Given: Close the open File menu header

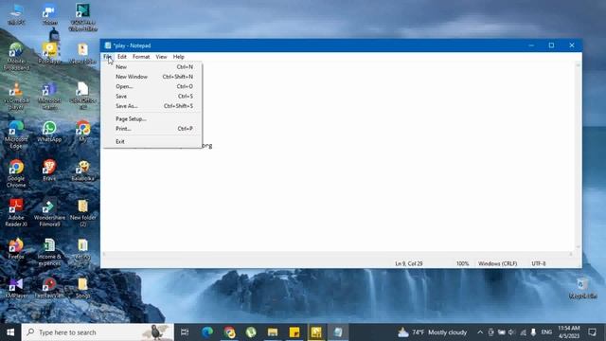Looking at the screenshot, I should coord(107,57).
